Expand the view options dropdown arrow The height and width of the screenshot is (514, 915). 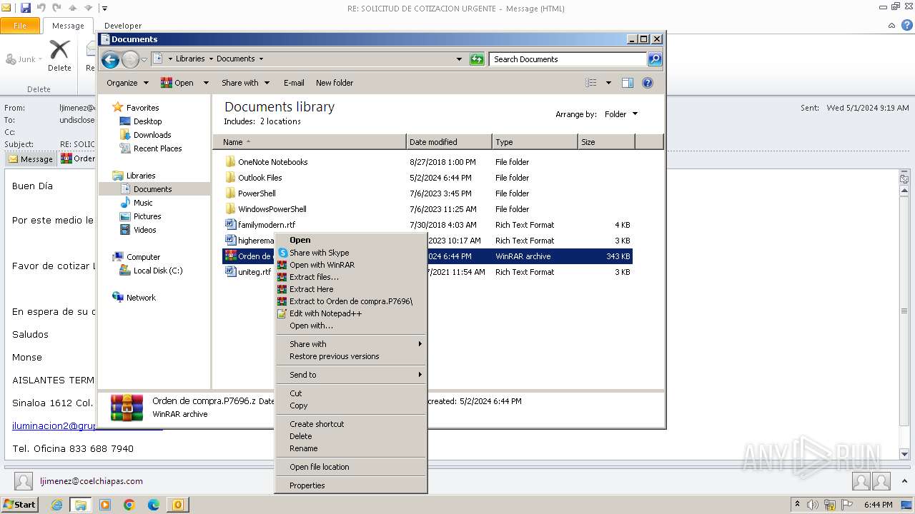(x=608, y=83)
